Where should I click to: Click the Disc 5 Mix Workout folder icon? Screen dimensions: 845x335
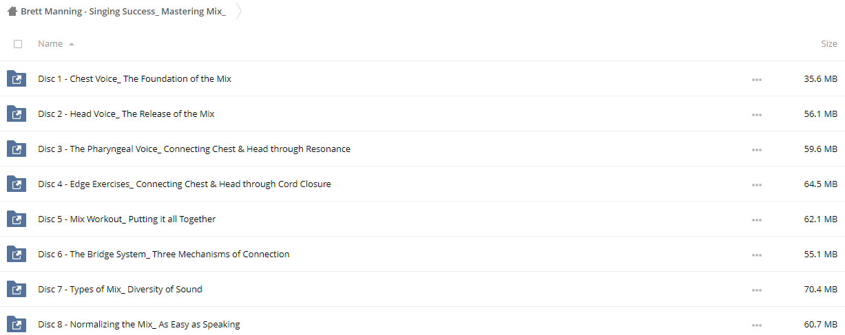coord(17,219)
